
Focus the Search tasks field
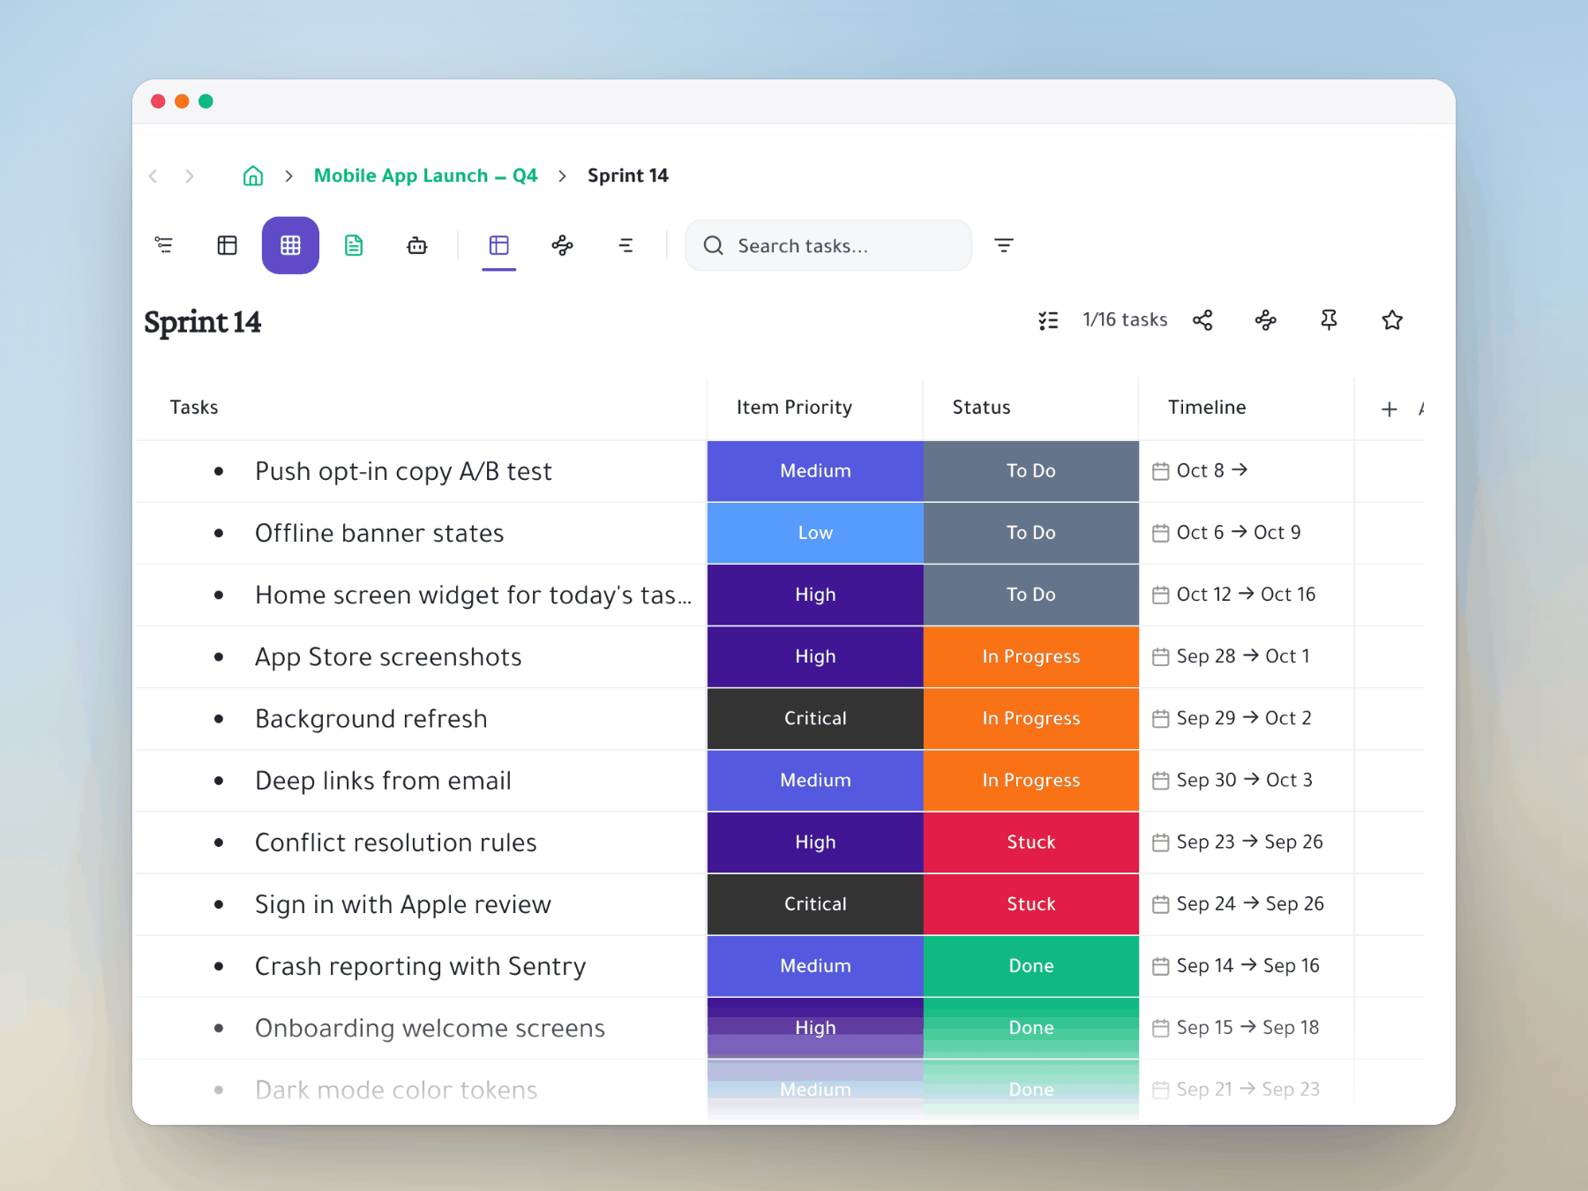click(x=828, y=245)
